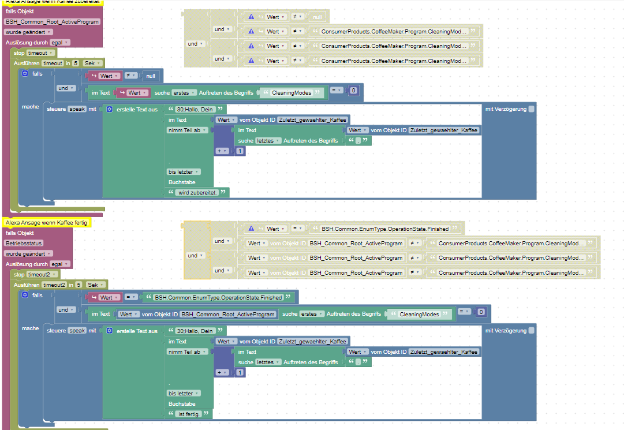Open '=' dropdown in active OperationState.Finished comparison
This screenshot has width=624, height=430.
tap(131, 297)
